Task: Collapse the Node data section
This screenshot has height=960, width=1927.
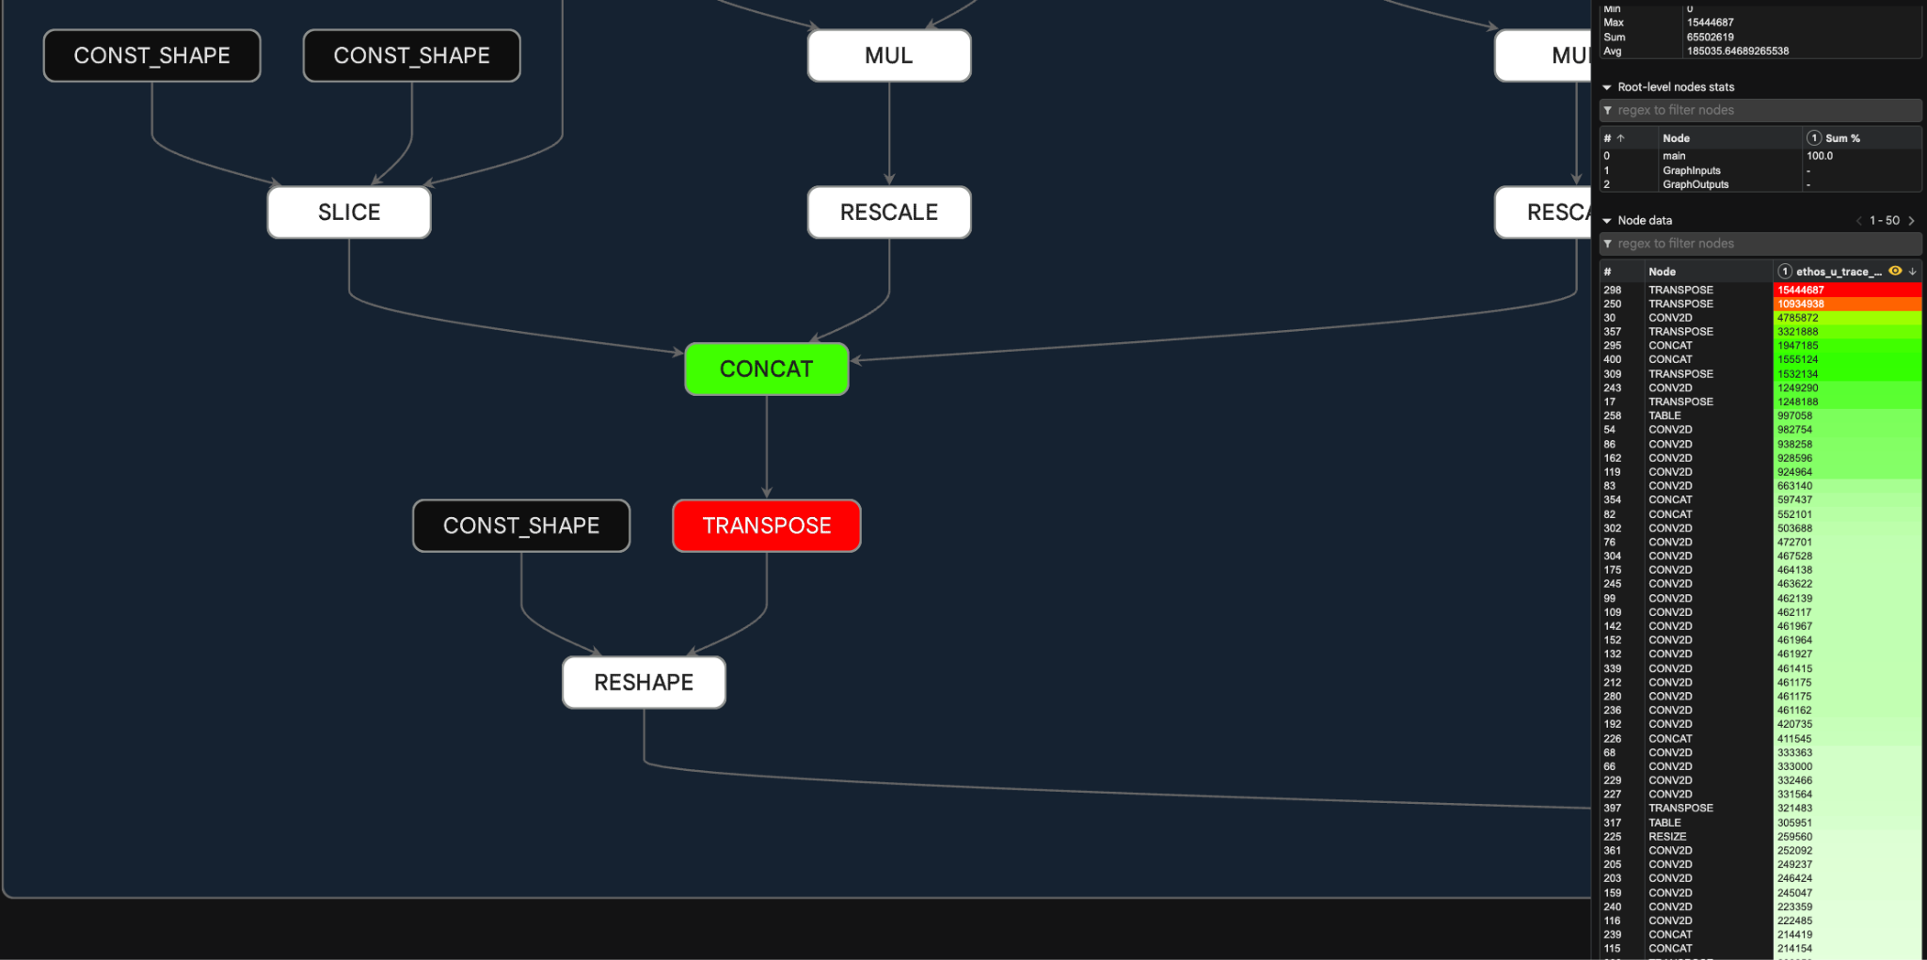Action: [x=1607, y=221]
